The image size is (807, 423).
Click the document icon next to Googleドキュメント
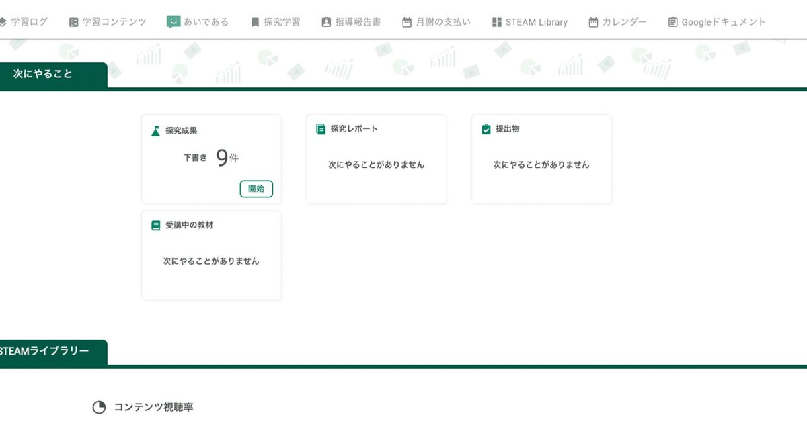pos(672,21)
